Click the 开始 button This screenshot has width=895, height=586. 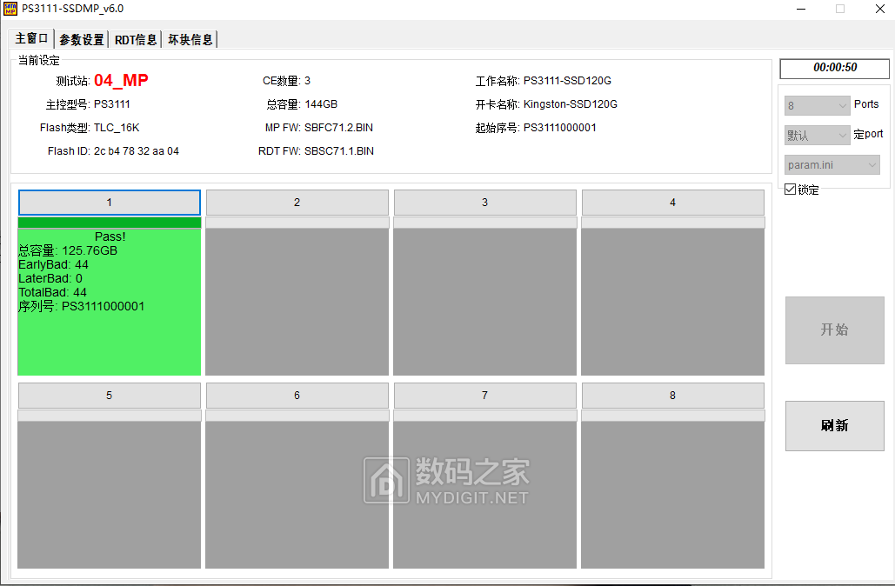[x=834, y=330]
